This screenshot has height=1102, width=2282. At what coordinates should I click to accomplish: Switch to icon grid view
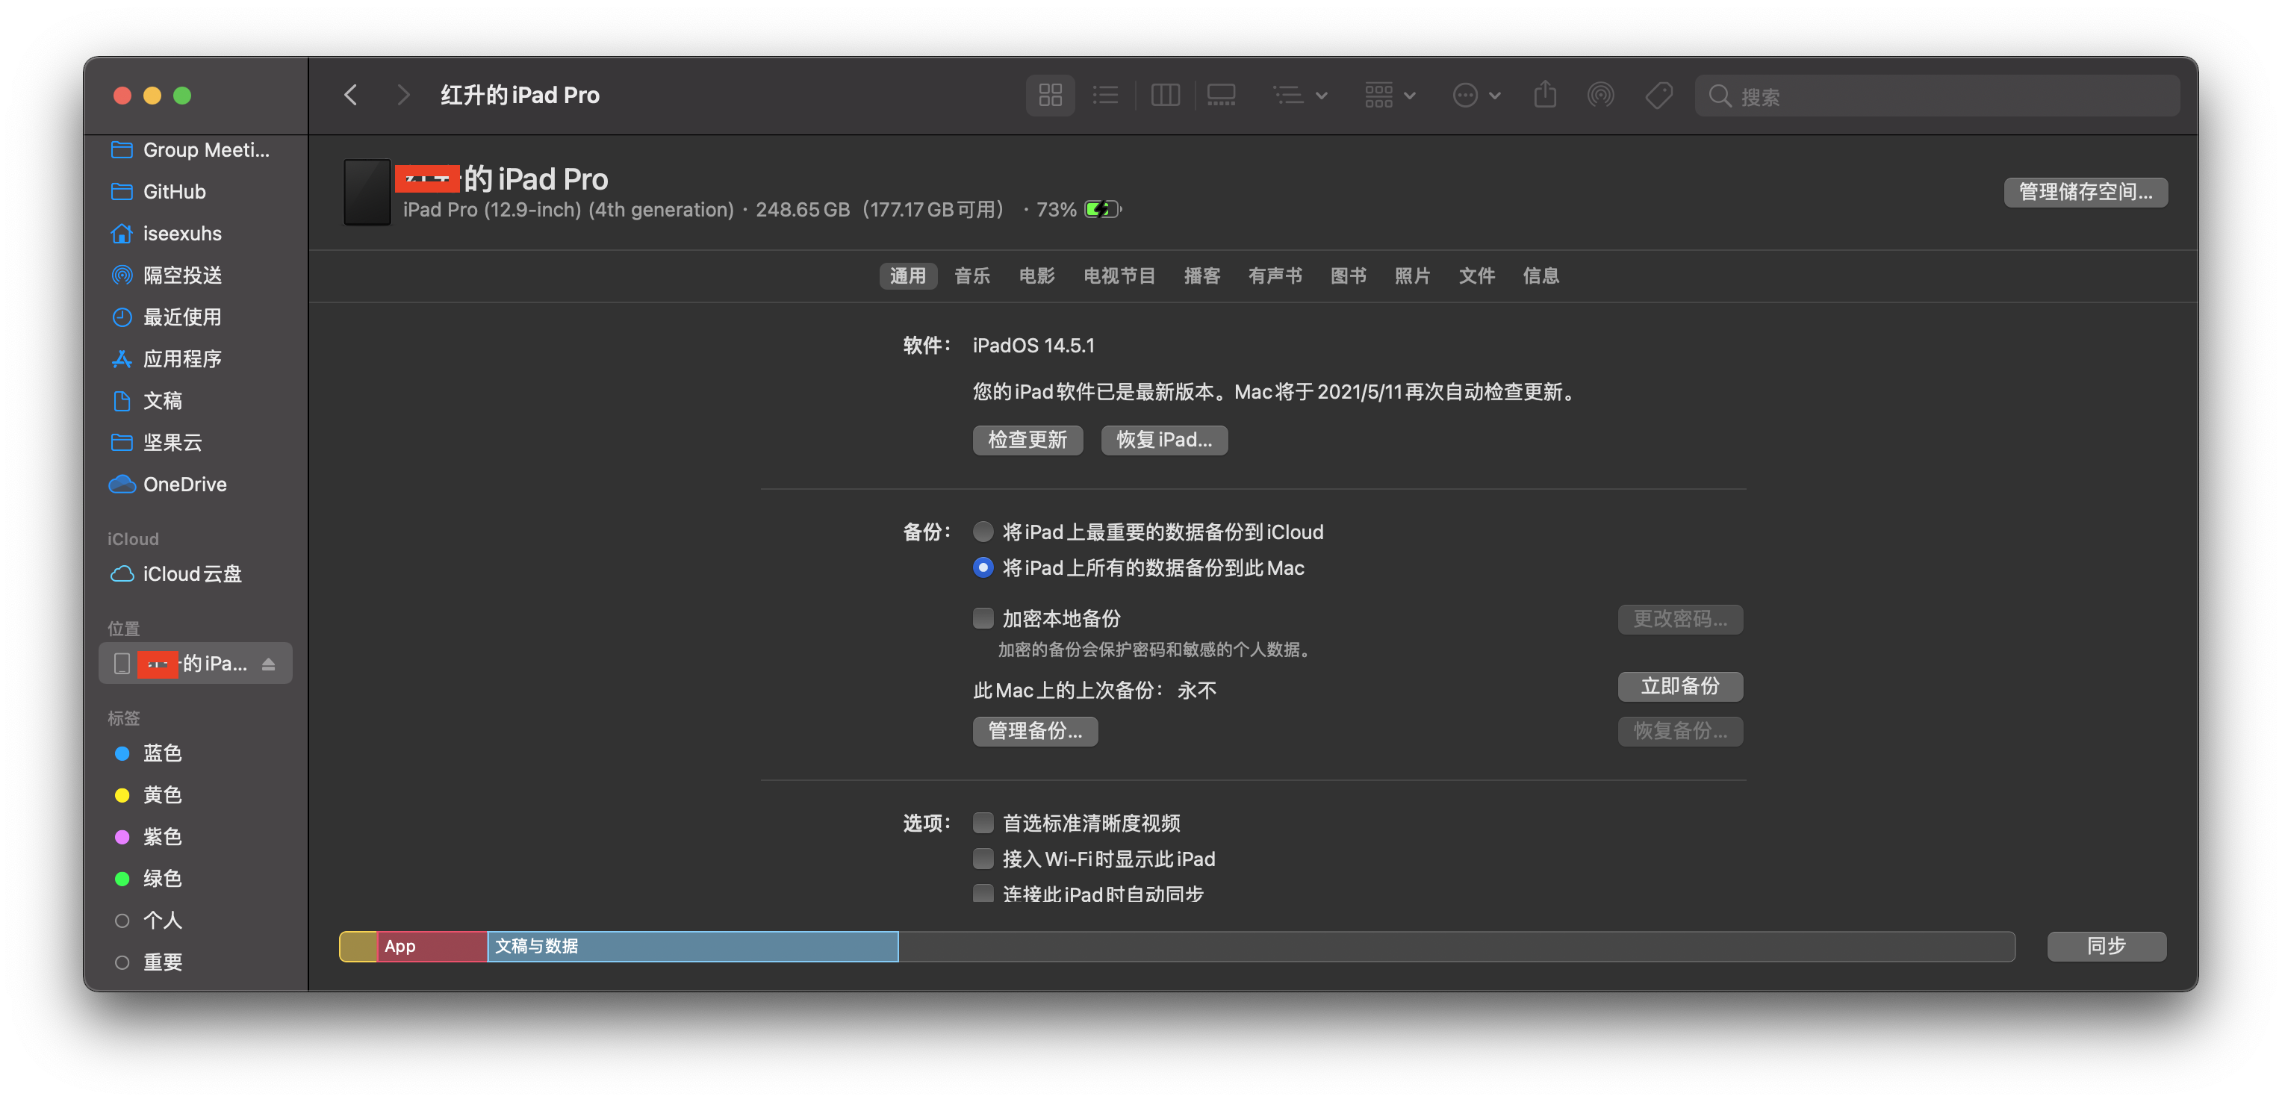pyautogui.click(x=1051, y=95)
